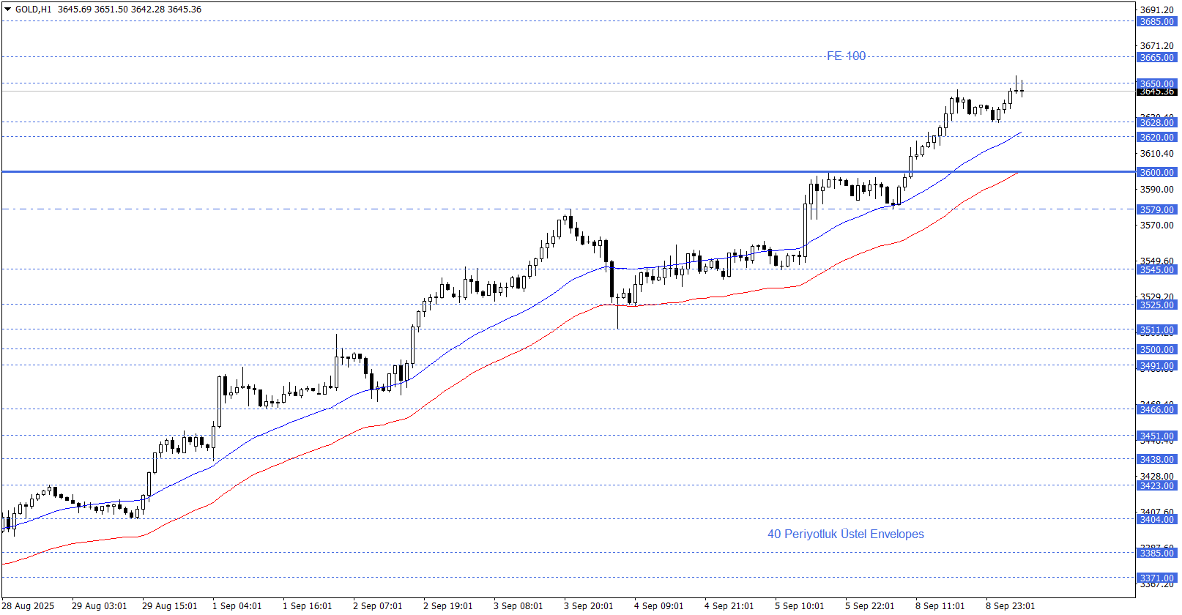Click the 5 Sep 22:01 time axis label
This screenshot has height=615, width=1182.
coord(869,605)
